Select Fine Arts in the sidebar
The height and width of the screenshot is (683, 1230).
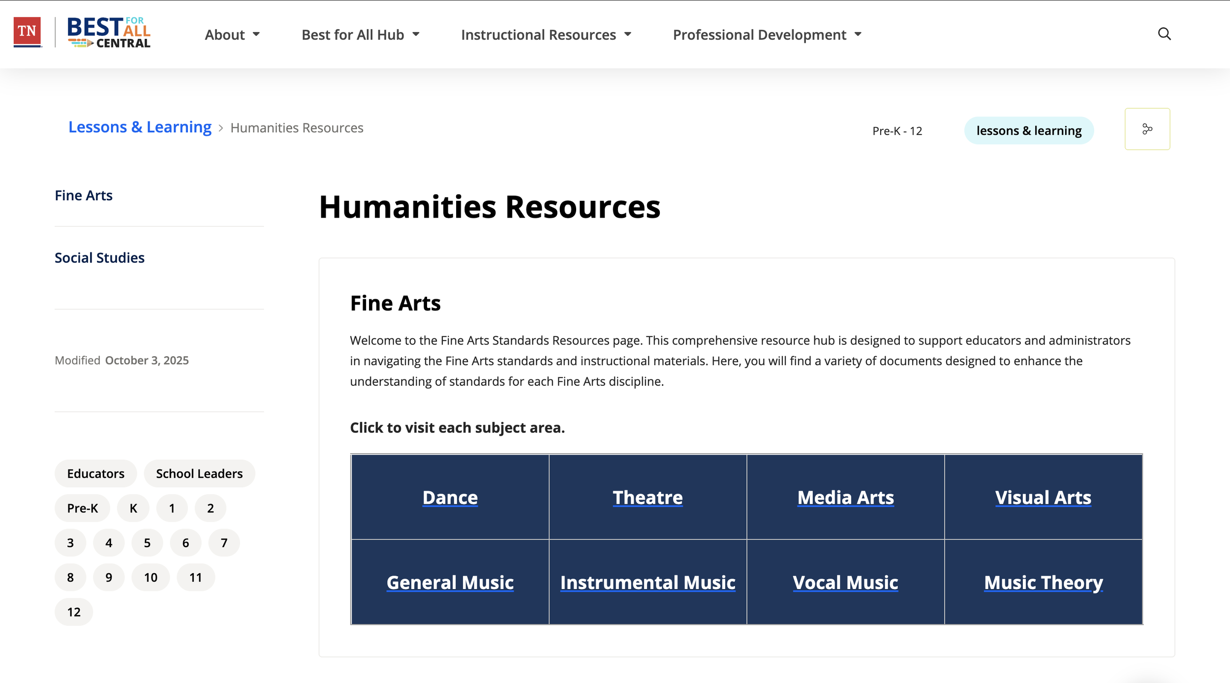pos(84,195)
